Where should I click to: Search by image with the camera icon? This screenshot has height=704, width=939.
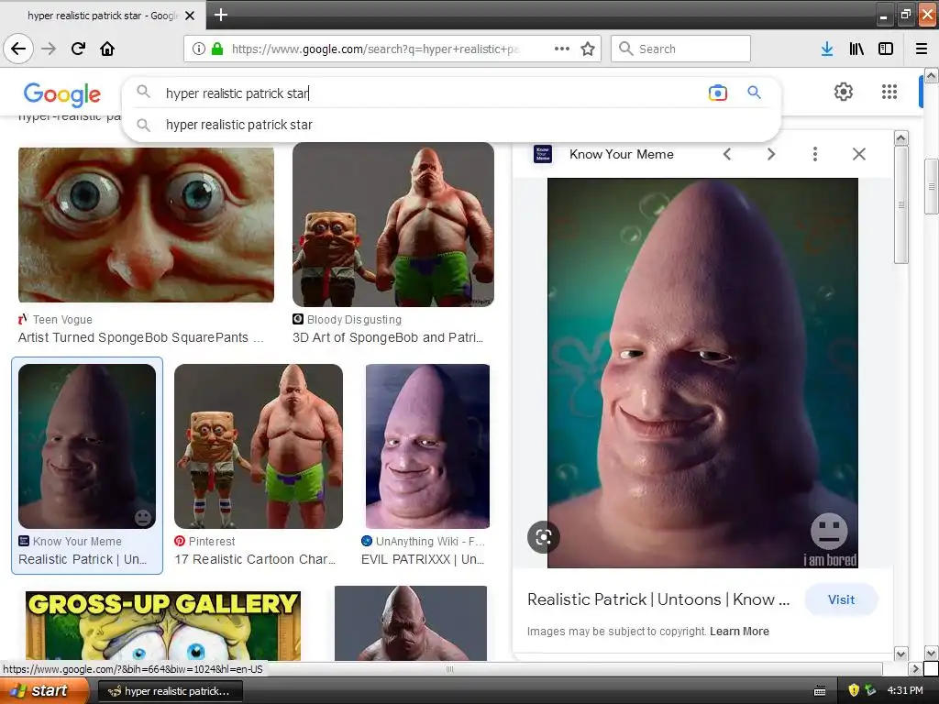pyautogui.click(x=717, y=93)
